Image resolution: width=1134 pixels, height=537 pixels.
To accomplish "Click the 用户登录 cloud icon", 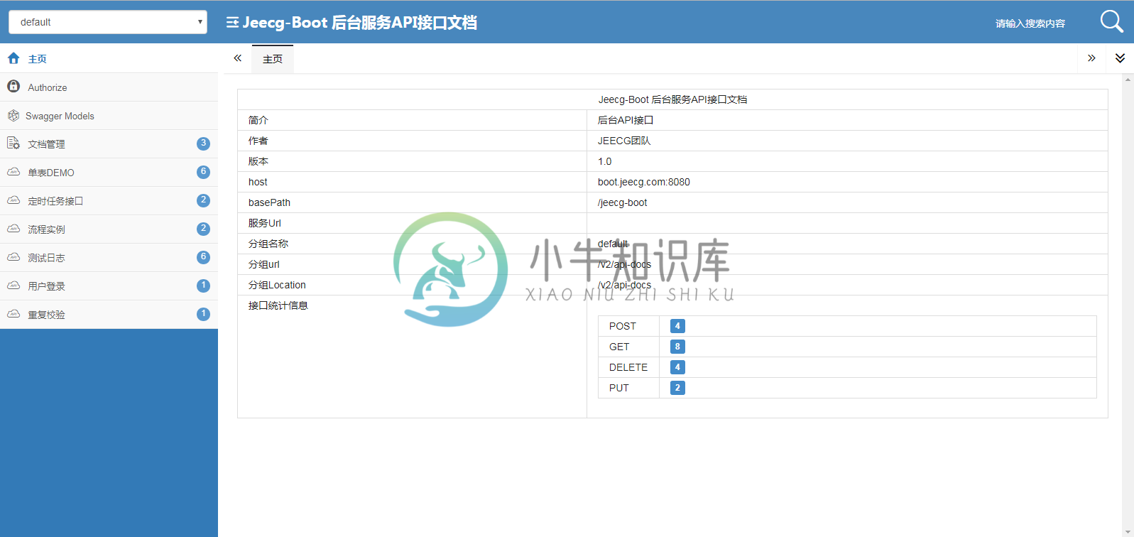I will point(13,286).
